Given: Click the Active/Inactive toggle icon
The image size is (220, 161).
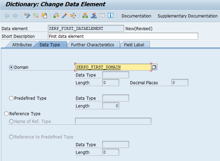Looking at the screenshot, I should point(36,16).
